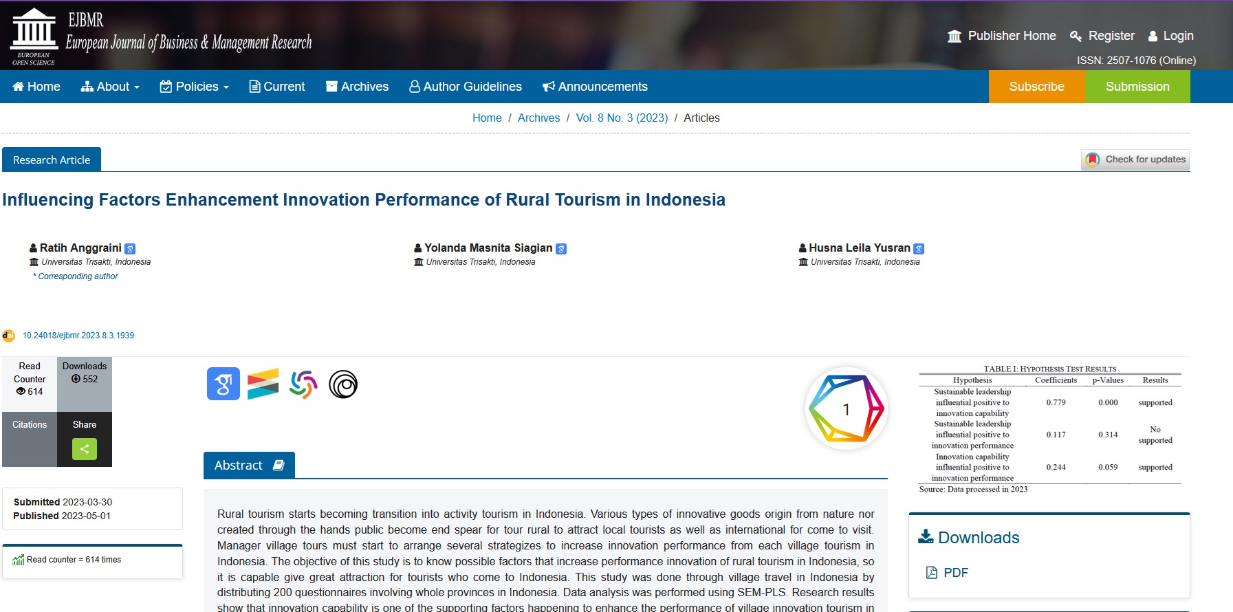Expand the About dropdown menu

click(x=110, y=87)
